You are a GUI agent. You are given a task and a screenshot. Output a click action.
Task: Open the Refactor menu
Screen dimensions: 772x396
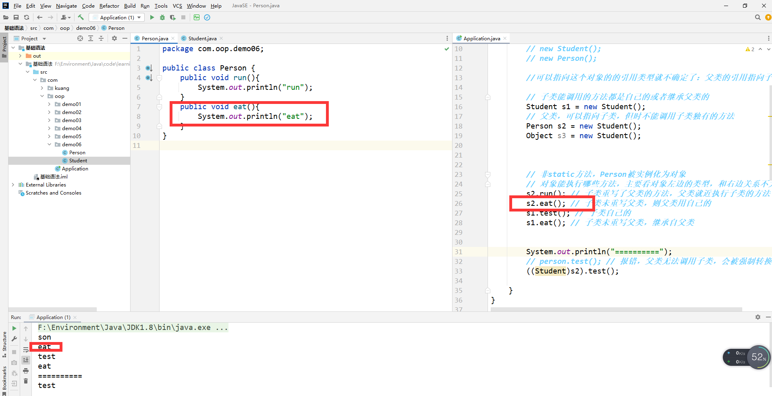[109, 6]
